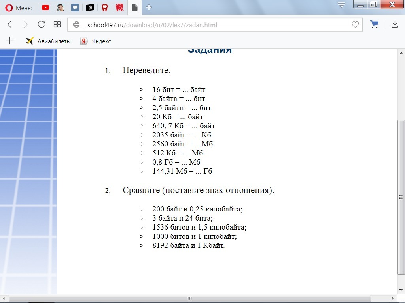405x303 pixels.
Task: Click the line '640, 7 Кб = ... байт'
Action: [184, 126]
